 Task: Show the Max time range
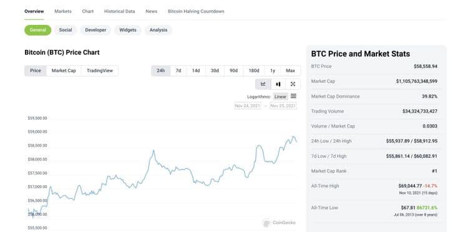click(290, 70)
